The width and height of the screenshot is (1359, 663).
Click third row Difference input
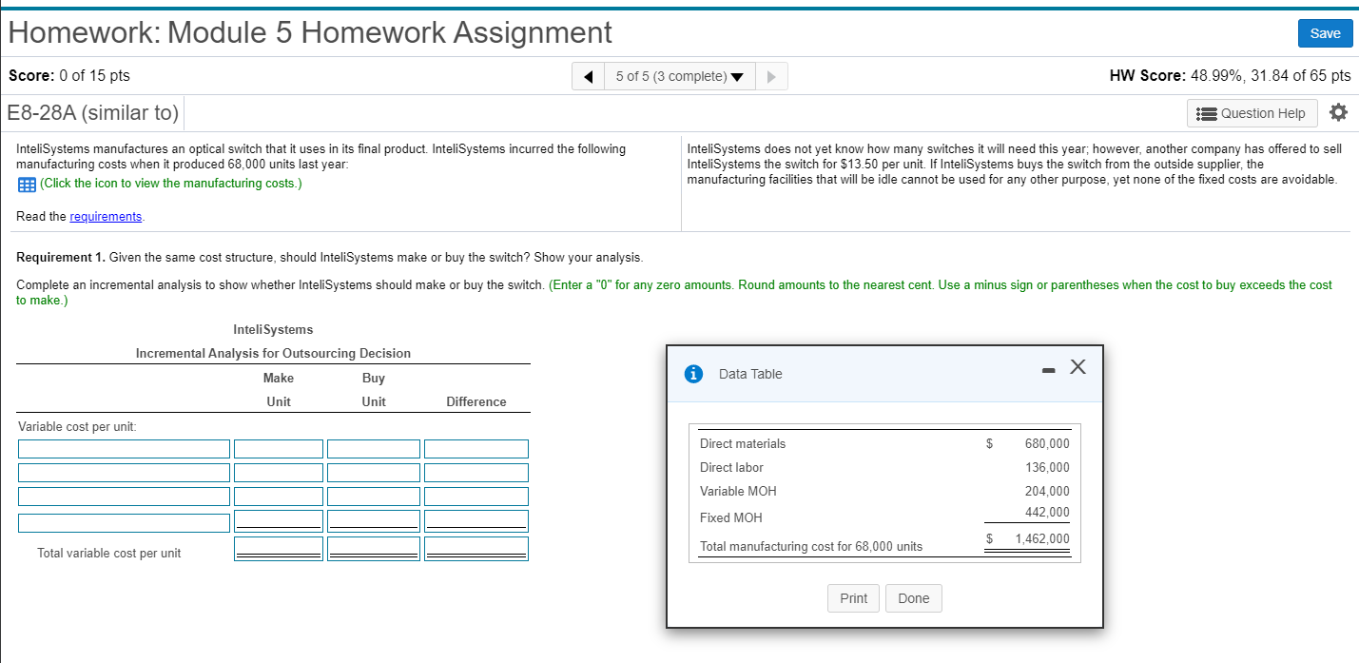click(476, 497)
